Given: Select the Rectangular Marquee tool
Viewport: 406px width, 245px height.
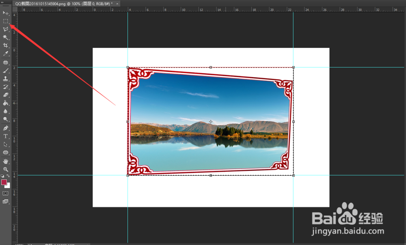Looking at the screenshot, I should tap(5, 21).
